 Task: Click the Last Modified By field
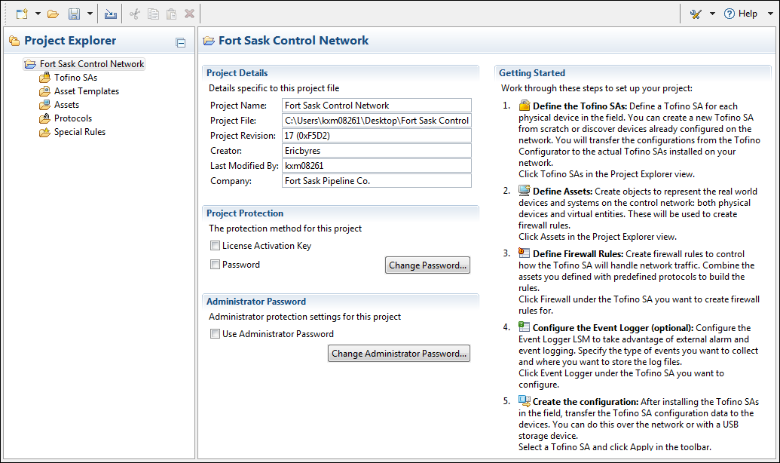377,166
